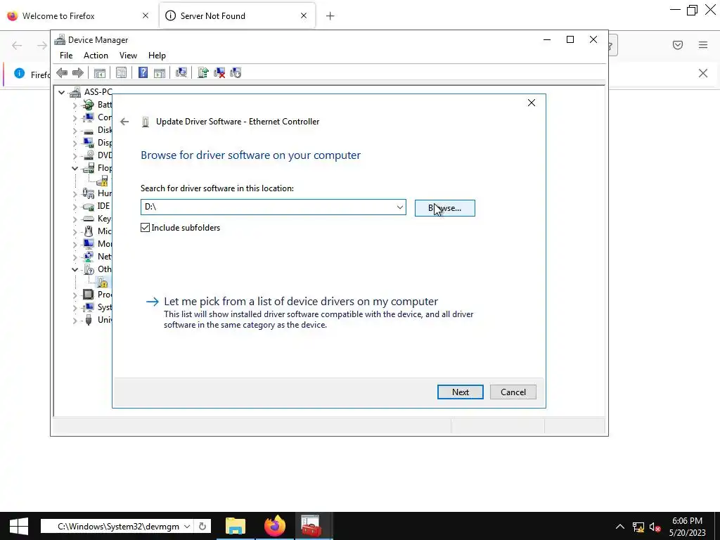Screen dimensions: 720x540
Task: Expand the Processors tree node
Action: (75, 295)
